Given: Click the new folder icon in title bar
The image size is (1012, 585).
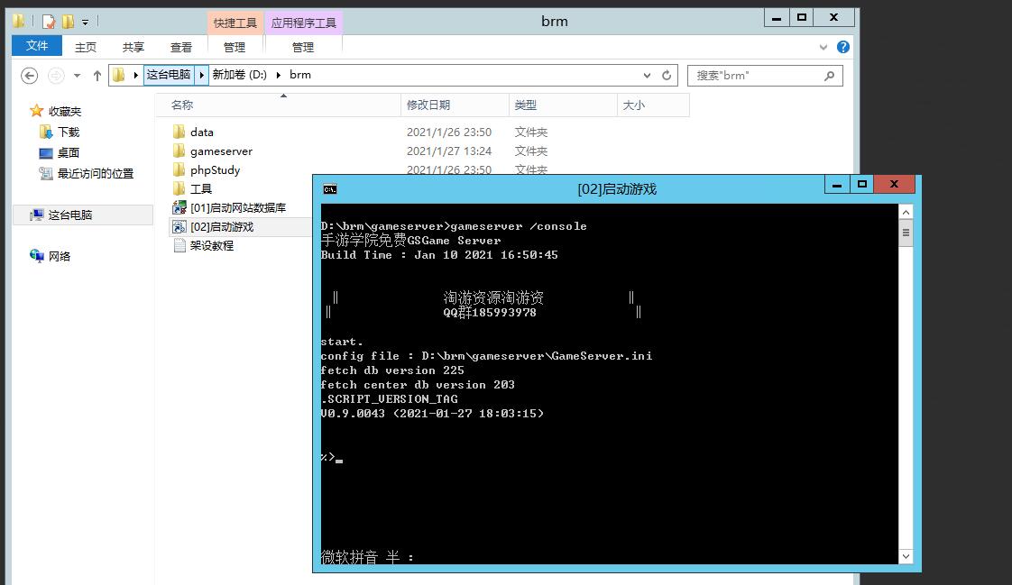Looking at the screenshot, I should click(x=68, y=22).
